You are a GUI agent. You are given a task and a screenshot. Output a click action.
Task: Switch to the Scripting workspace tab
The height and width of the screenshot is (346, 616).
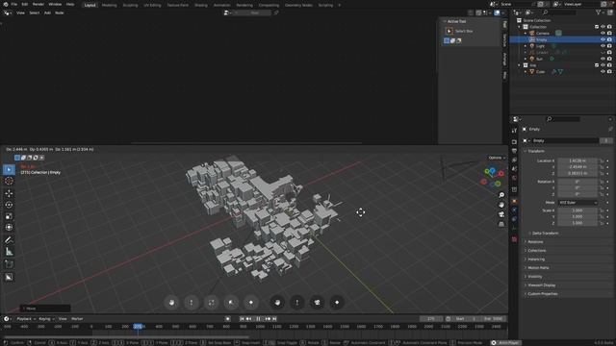pos(325,5)
